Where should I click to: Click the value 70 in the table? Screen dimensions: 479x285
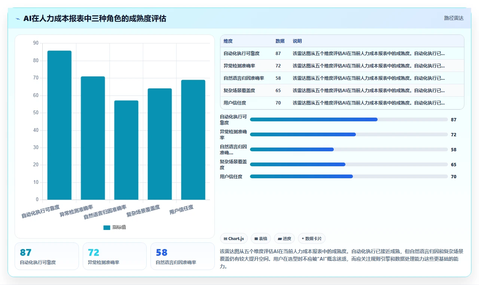point(278,103)
